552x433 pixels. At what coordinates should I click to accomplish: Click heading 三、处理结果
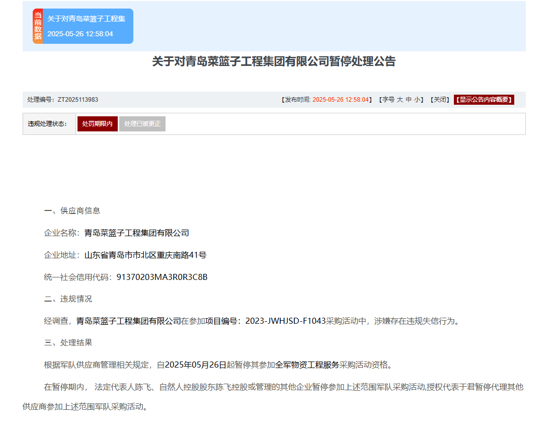point(68,342)
